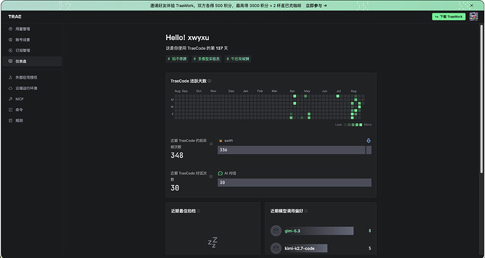Click the sleeping zZZ icon
The width and height of the screenshot is (485, 258).
click(212, 243)
